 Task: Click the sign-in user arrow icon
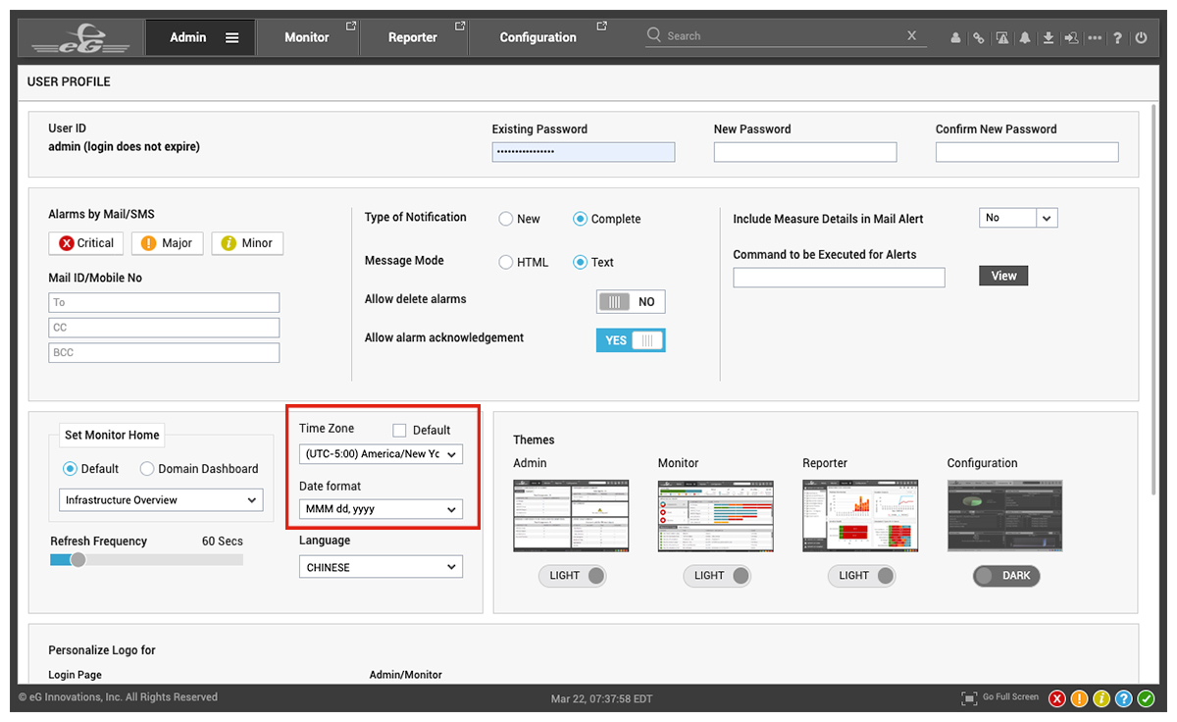(1071, 38)
